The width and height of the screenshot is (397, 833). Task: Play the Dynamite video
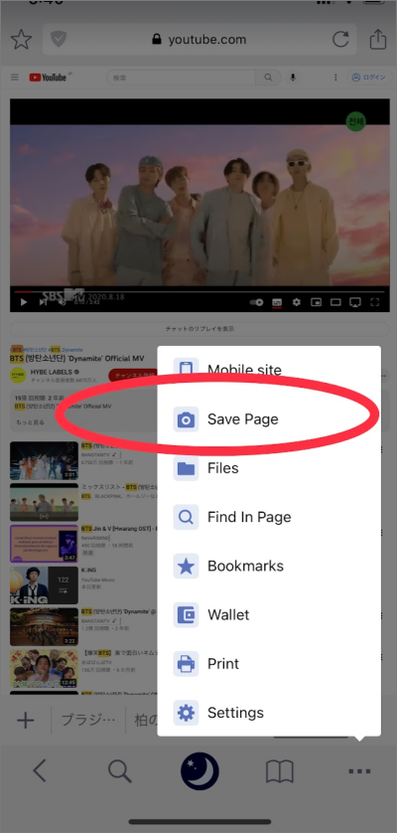coord(24,302)
